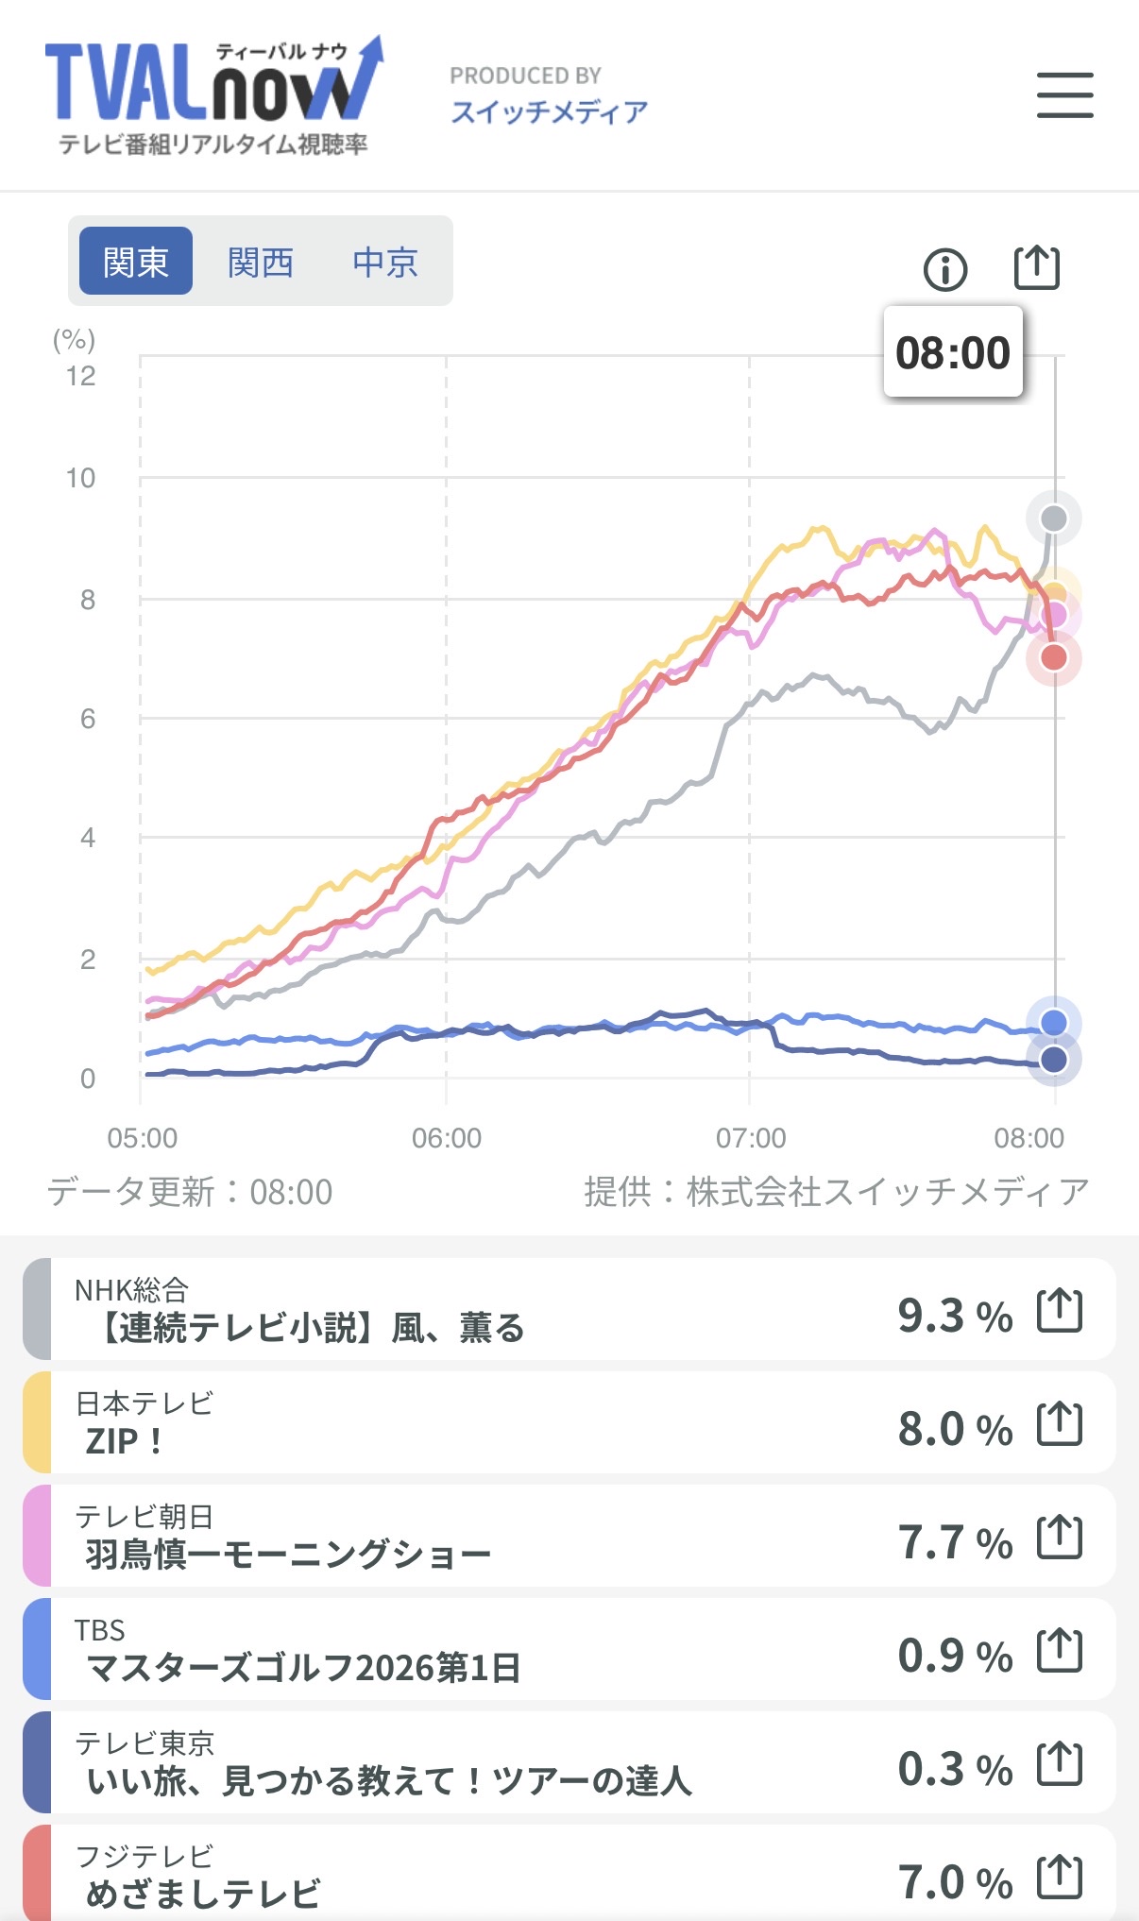1139x1921 pixels.
Task: Share the TBS Masters Golf rating
Action: point(1059,1651)
